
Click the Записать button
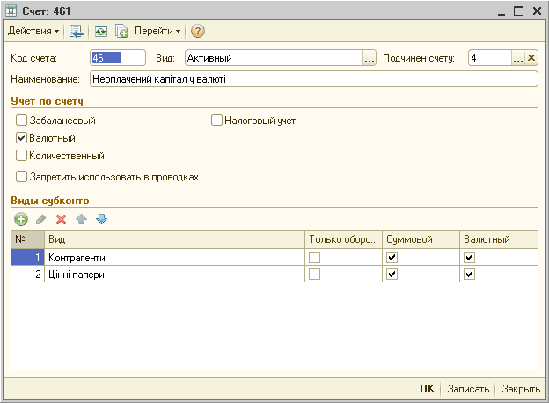468,389
